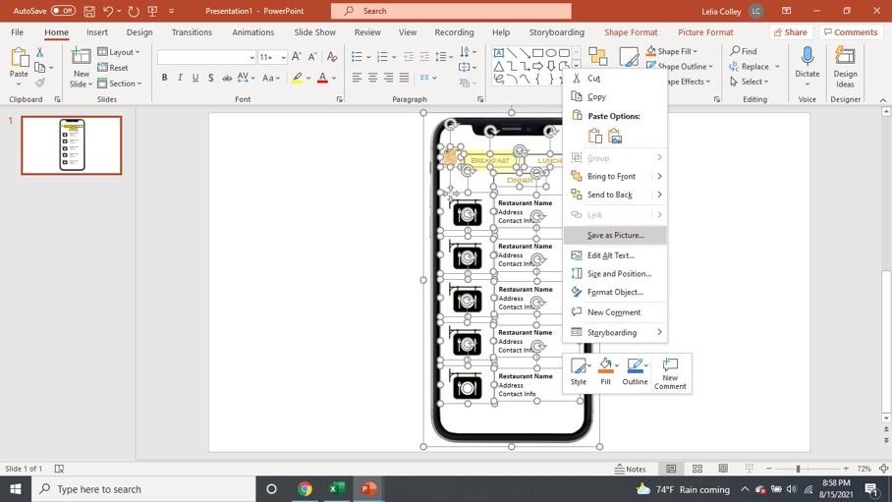
Task: Open the Select dropdown in Editing
Action: tap(750, 82)
